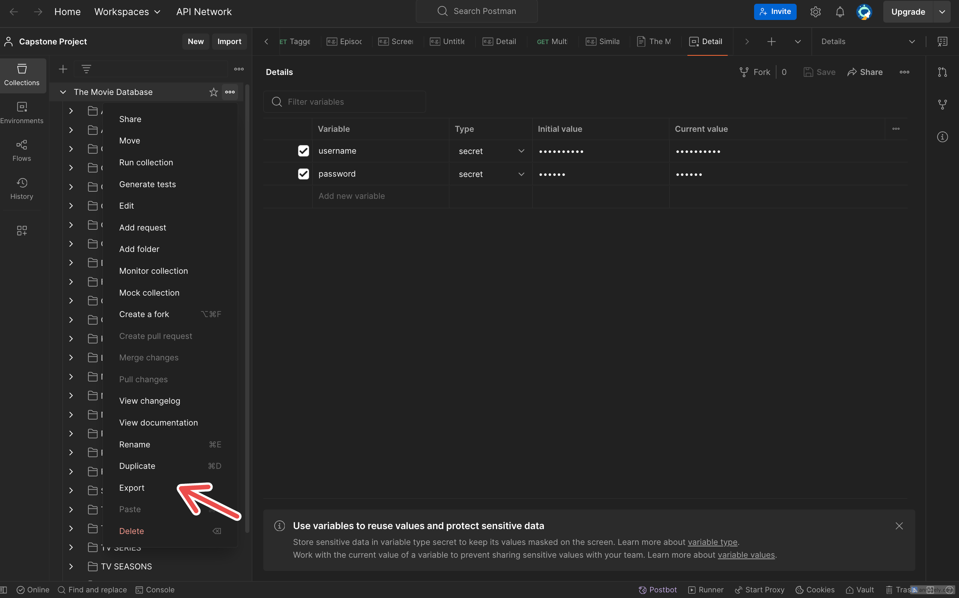Click the user avatar icon
Image resolution: width=959 pixels, height=598 pixels.
[864, 12]
